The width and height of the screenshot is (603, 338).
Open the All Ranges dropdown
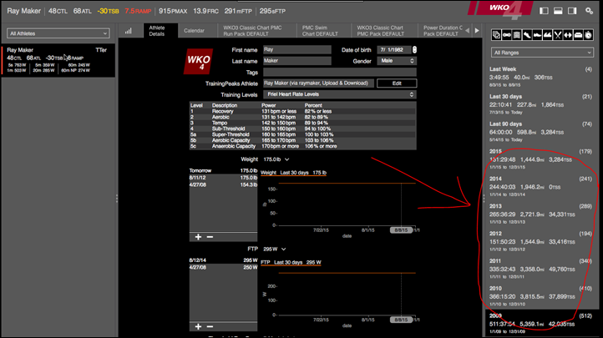[x=542, y=53]
